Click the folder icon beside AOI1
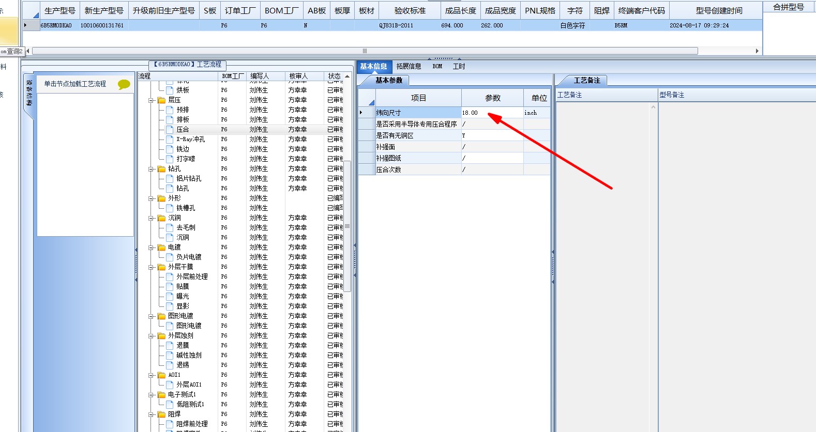This screenshot has width=816, height=432. 161,375
